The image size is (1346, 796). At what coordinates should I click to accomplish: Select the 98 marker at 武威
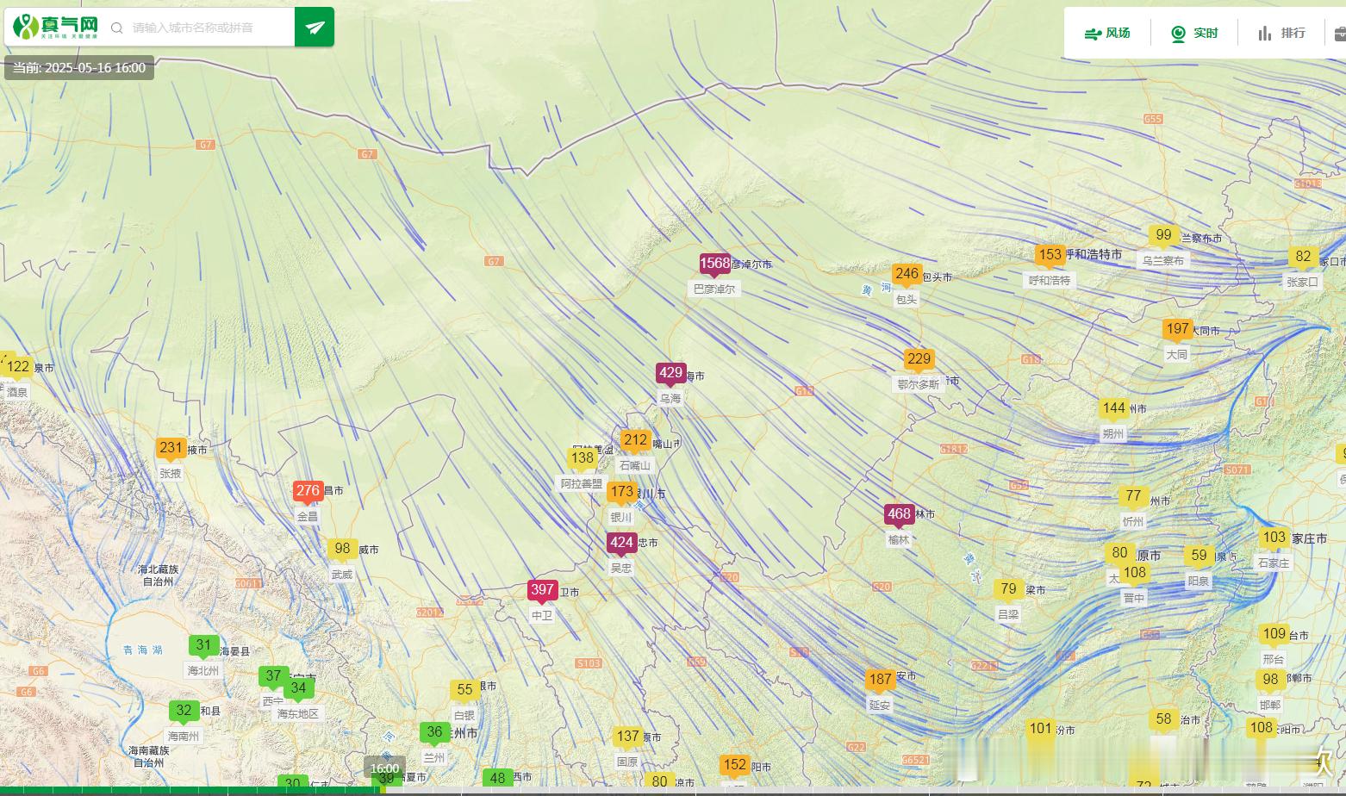(342, 549)
